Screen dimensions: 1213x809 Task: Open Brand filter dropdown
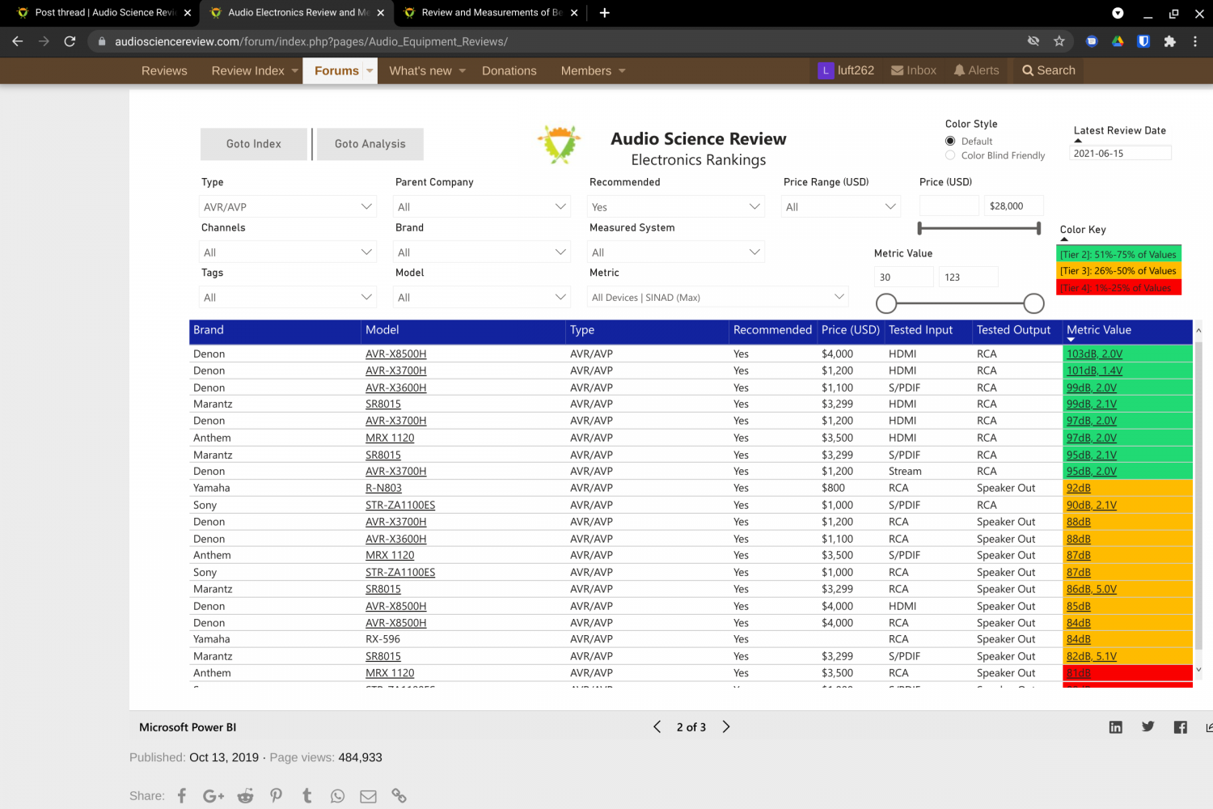482,252
